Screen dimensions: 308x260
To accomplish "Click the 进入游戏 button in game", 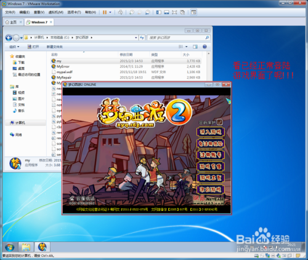I will coord(211,132).
